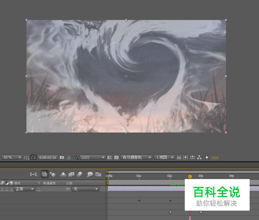Click the adjustment layer column header icon
The width and height of the screenshot is (259, 220).
[7, 183]
